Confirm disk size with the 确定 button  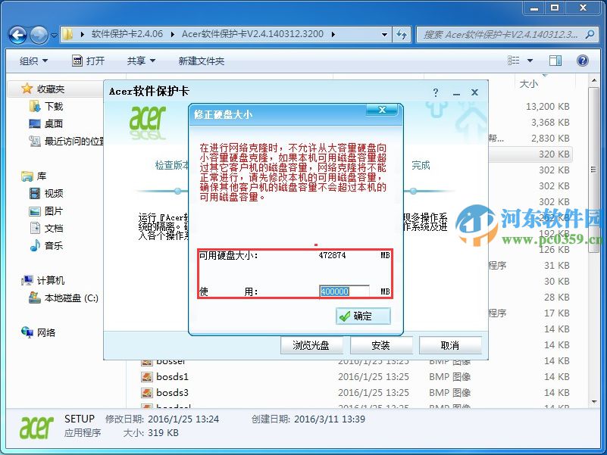coord(362,316)
